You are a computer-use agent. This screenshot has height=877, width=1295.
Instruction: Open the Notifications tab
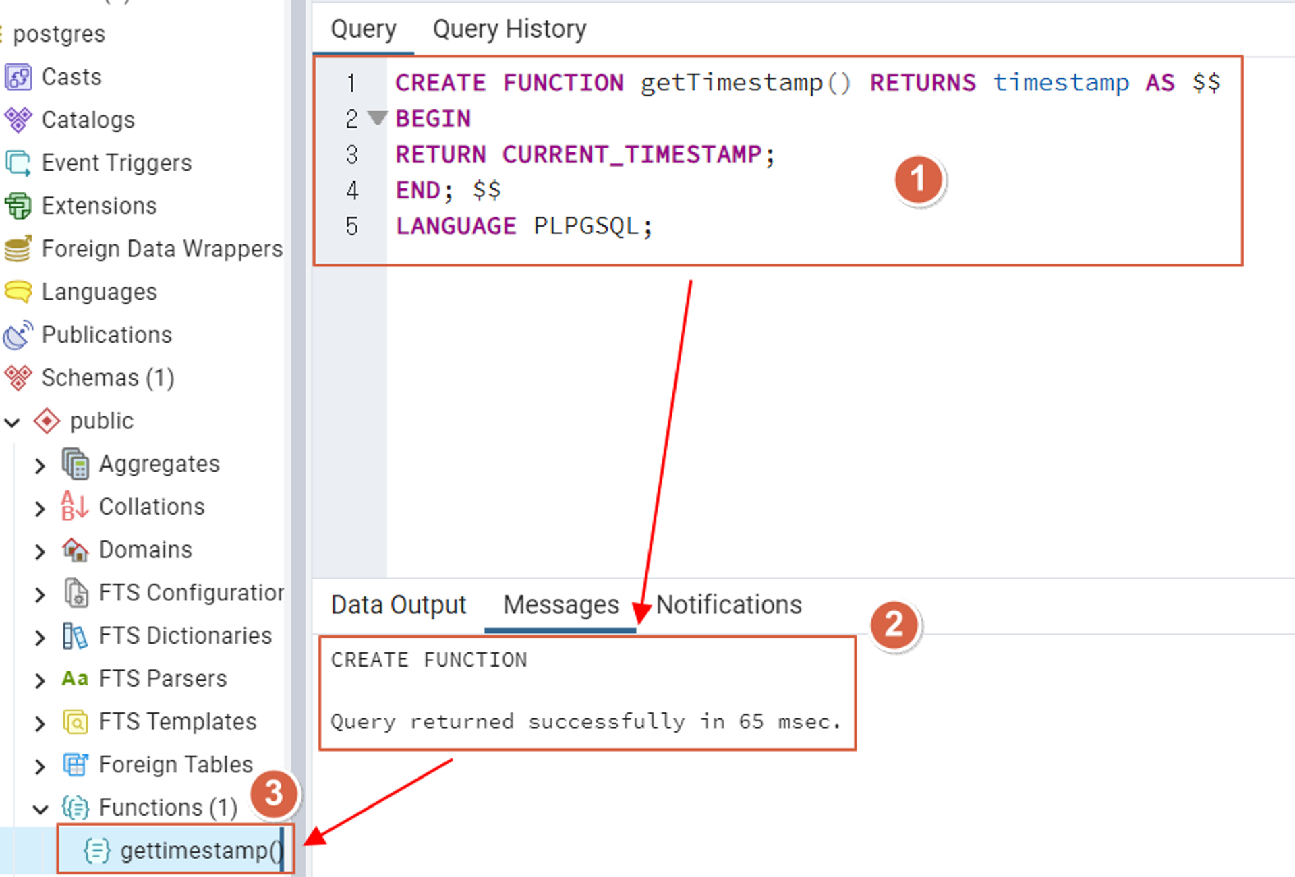click(x=728, y=605)
